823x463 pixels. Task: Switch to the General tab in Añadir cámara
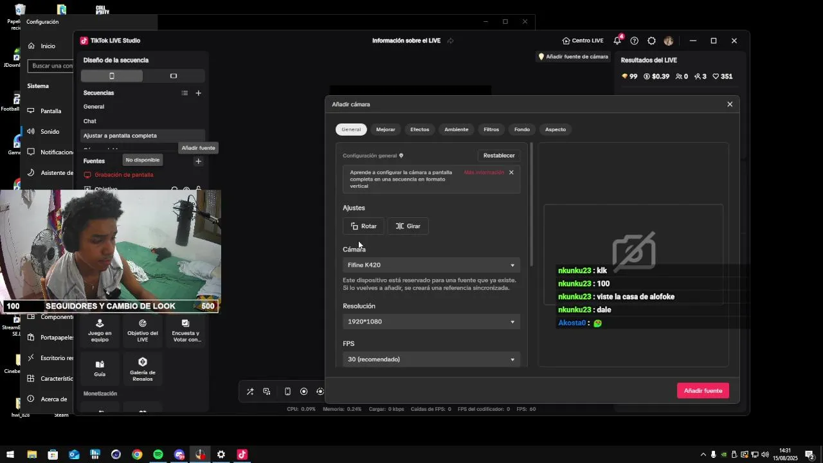(351, 129)
